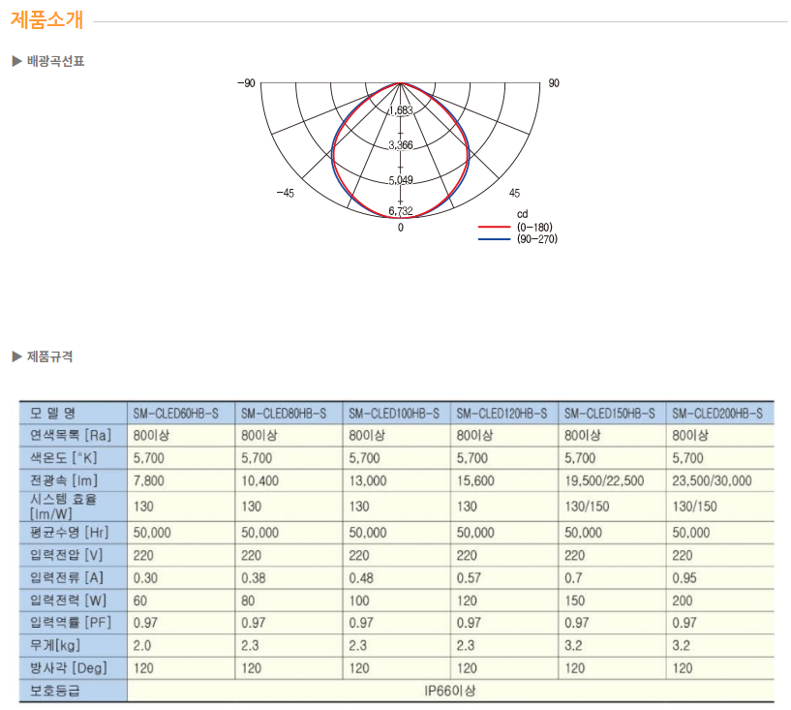Click the cd unit label in the legend

(x=521, y=214)
